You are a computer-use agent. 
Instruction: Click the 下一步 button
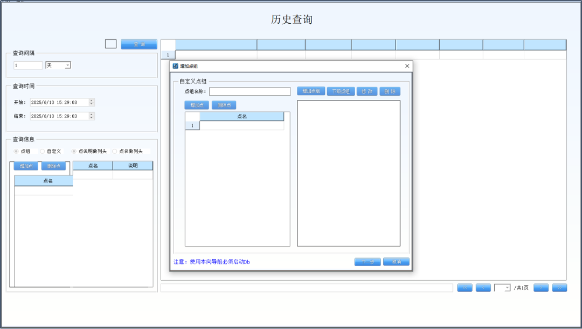[x=368, y=262]
